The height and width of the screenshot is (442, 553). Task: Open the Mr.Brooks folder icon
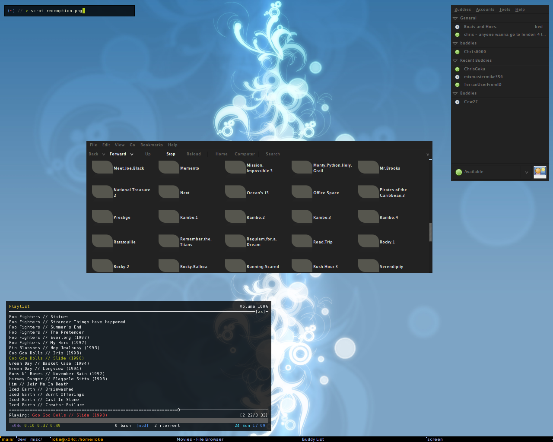click(x=369, y=167)
